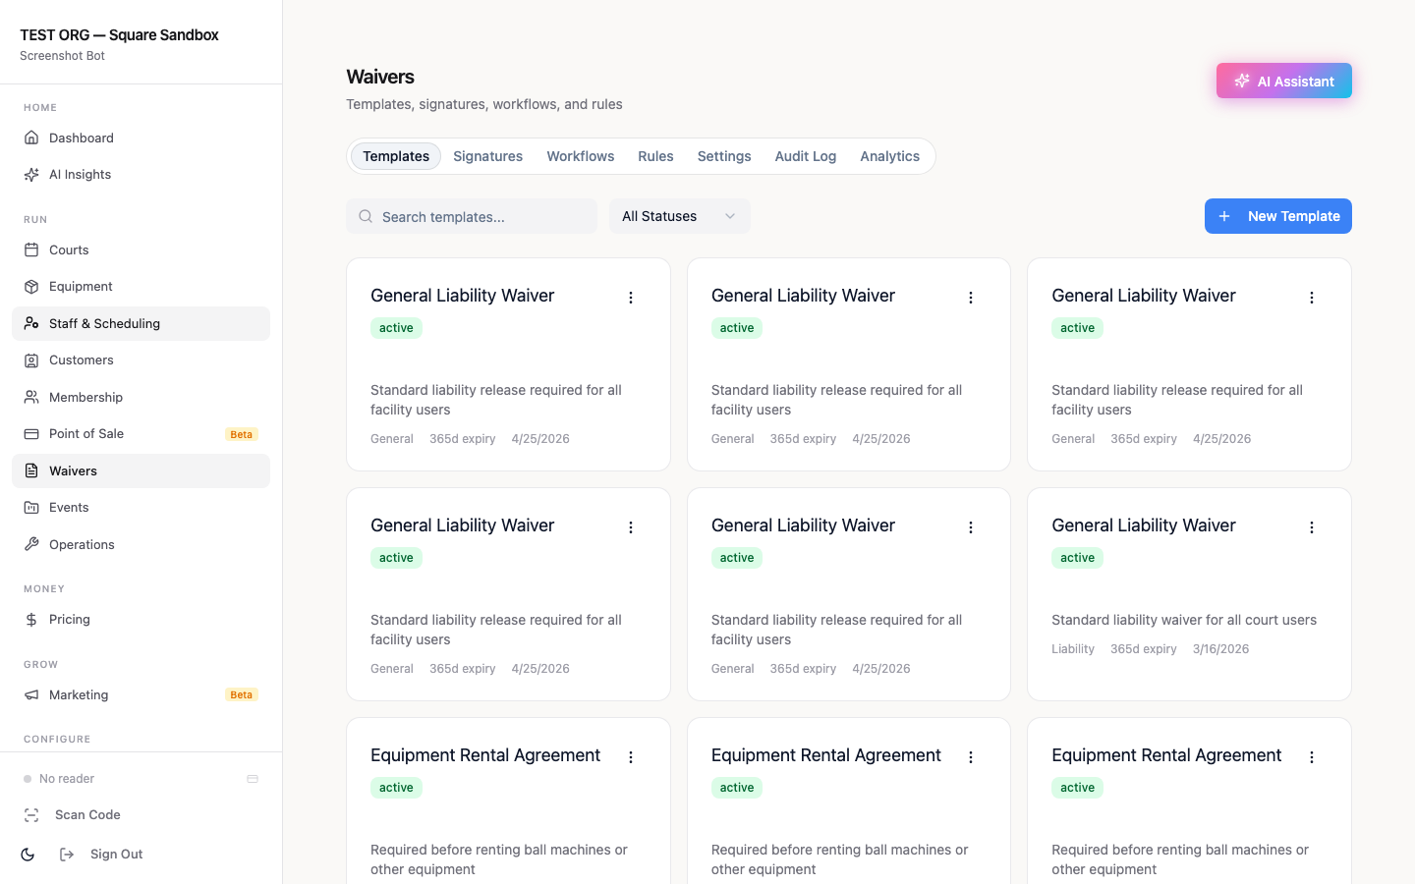This screenshot has height=884, width=1415.
Task: Open the Settings tab
Action: pyautogui.click(x=724, y=156)
